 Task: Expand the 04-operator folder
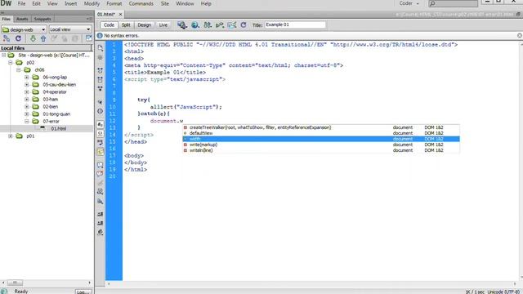[27, 92]
